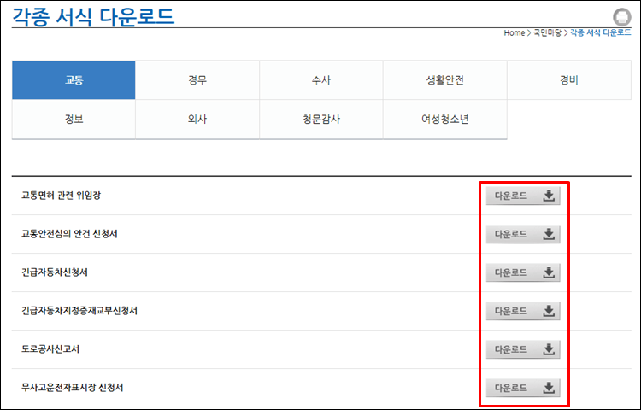641x410 pixels.
Task: Select the 여성청소년 tab
Action: [445, 120]
